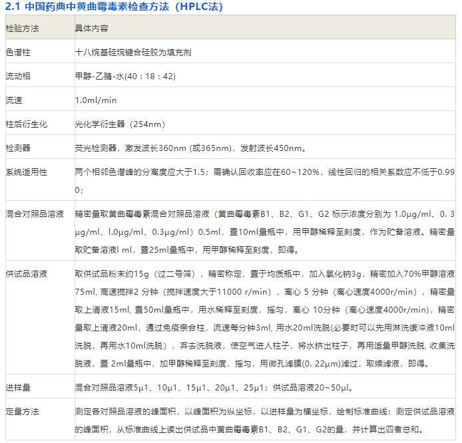Click the 进样量 row label
Image resolution: width=462 pixels, height=443 pixels.
(x=19, y=387)
